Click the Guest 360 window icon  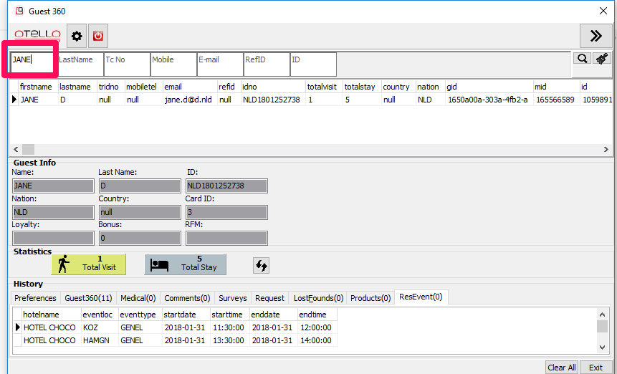tap(19, 11)
